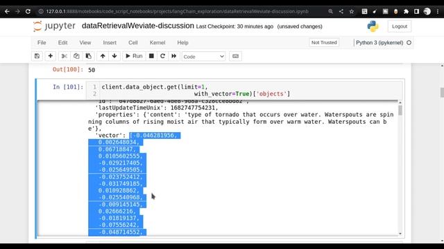Move selected cell up arrow

(x=103, y=56)
